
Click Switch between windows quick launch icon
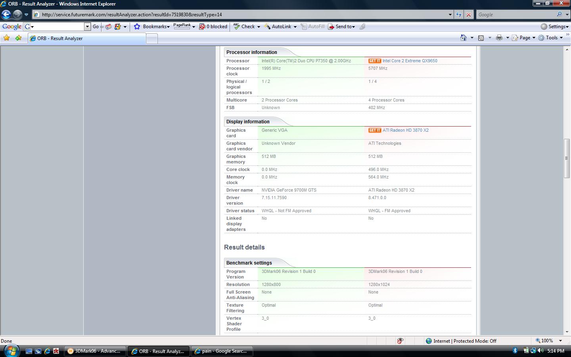38,351
